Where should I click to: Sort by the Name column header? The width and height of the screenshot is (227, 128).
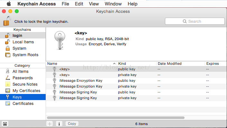click(x=81, y=64)
